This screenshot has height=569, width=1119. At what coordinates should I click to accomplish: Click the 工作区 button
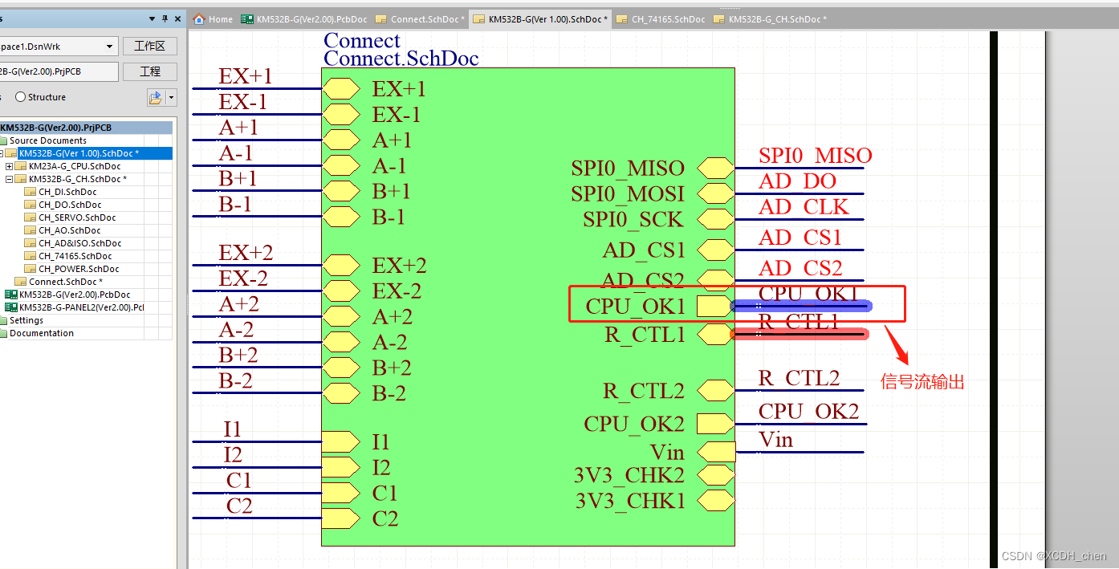[x=150, y=46]
